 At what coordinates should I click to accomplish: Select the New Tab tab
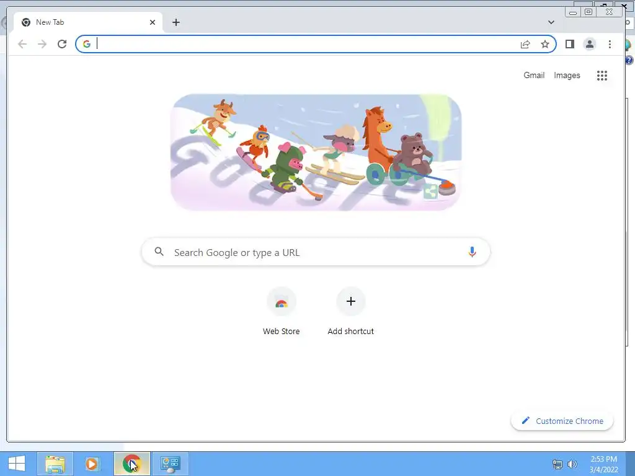(x=88, y=22)
